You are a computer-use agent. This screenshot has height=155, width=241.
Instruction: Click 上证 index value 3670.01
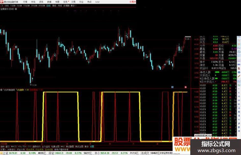pos(13,153)
